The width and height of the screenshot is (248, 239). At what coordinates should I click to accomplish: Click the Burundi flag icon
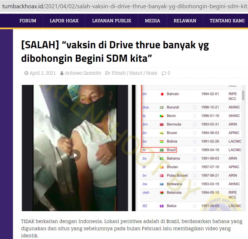click(162, 108)
